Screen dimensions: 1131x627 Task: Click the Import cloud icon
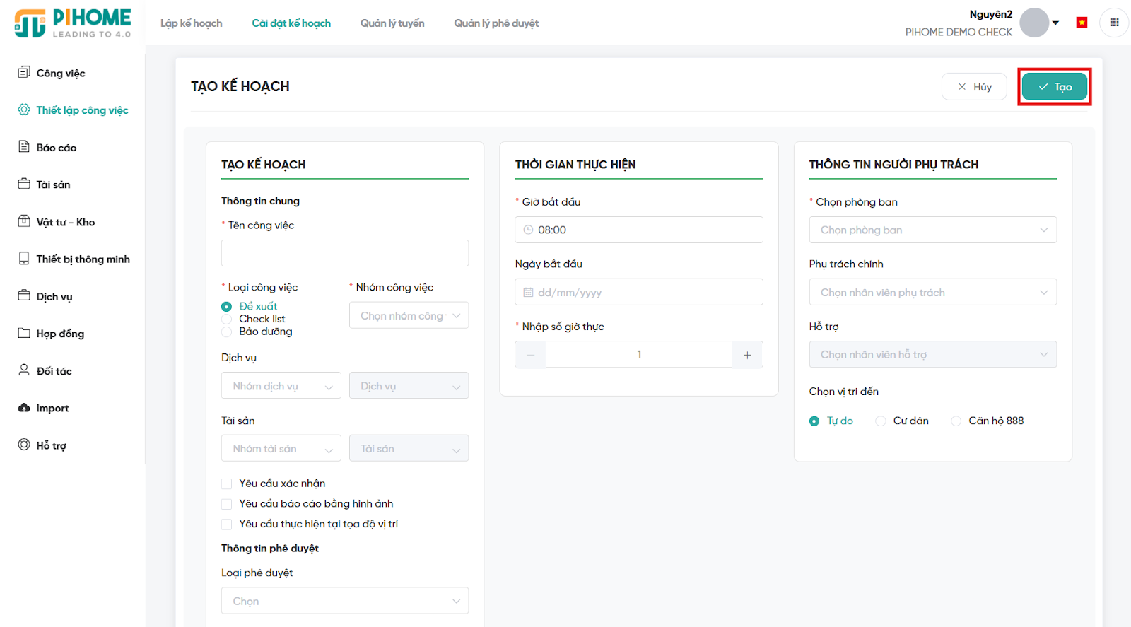pyautogui.click(x=24, y=408)
